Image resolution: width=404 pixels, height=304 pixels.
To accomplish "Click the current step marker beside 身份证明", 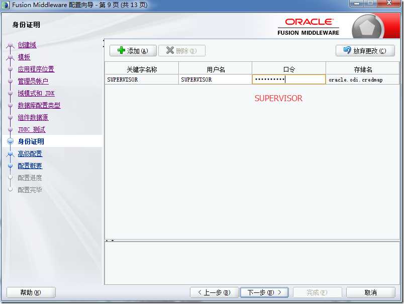I will (11, 141).
